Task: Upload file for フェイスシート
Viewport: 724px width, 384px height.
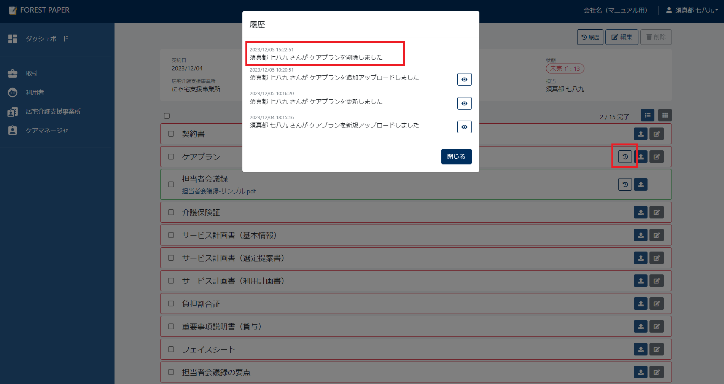Action: click(641, 349)
